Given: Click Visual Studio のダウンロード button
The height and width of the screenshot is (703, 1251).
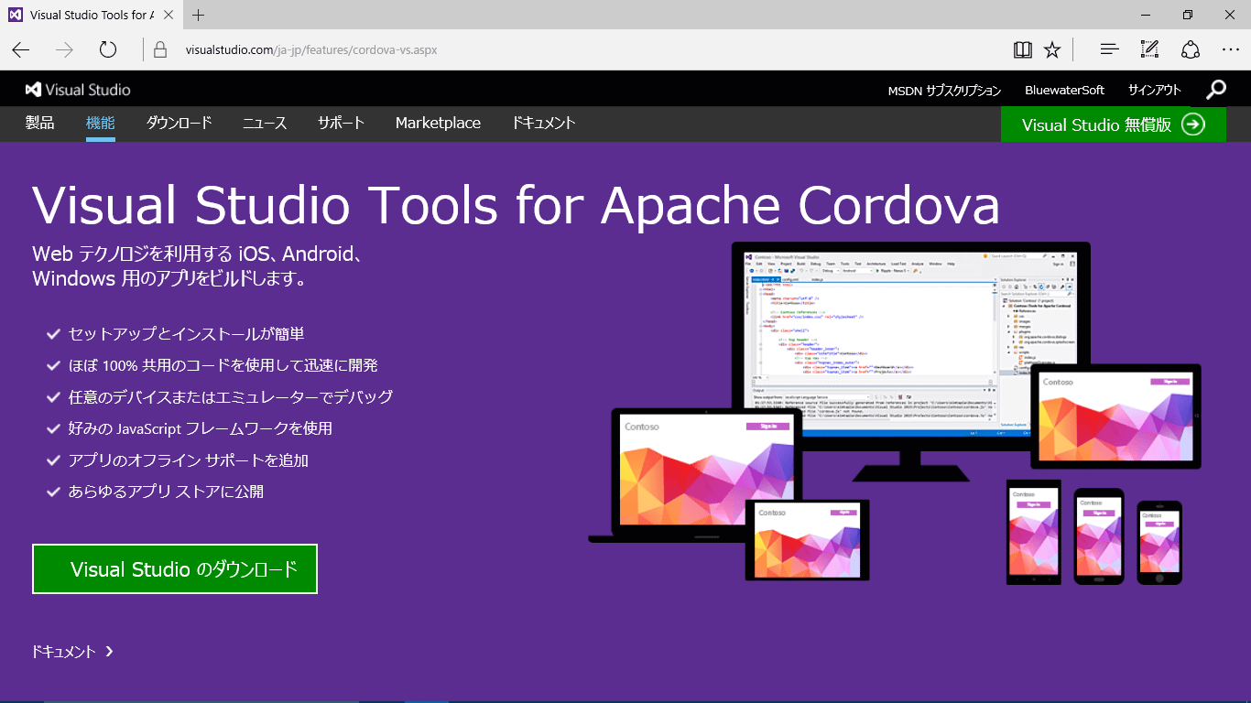Looking at the screenshot, I should point(175,569).
